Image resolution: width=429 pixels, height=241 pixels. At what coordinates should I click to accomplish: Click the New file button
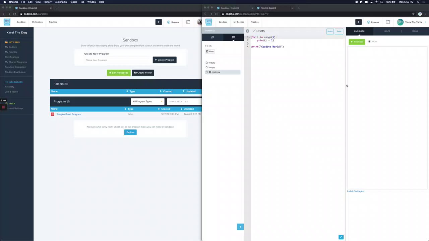click(x=210, y=52)
